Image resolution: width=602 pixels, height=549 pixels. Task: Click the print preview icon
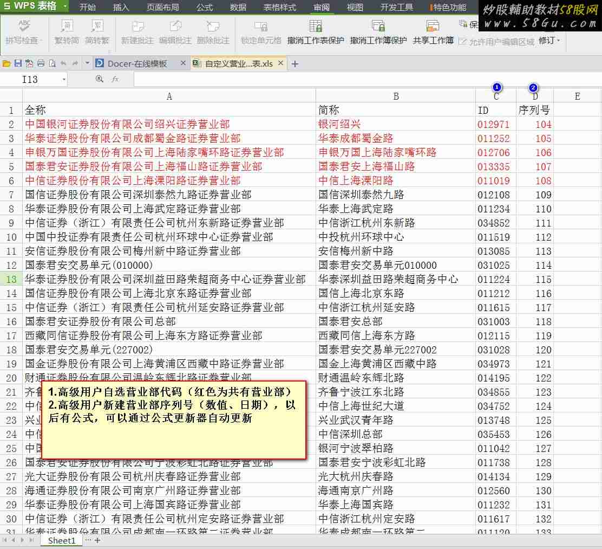point(52,63)
